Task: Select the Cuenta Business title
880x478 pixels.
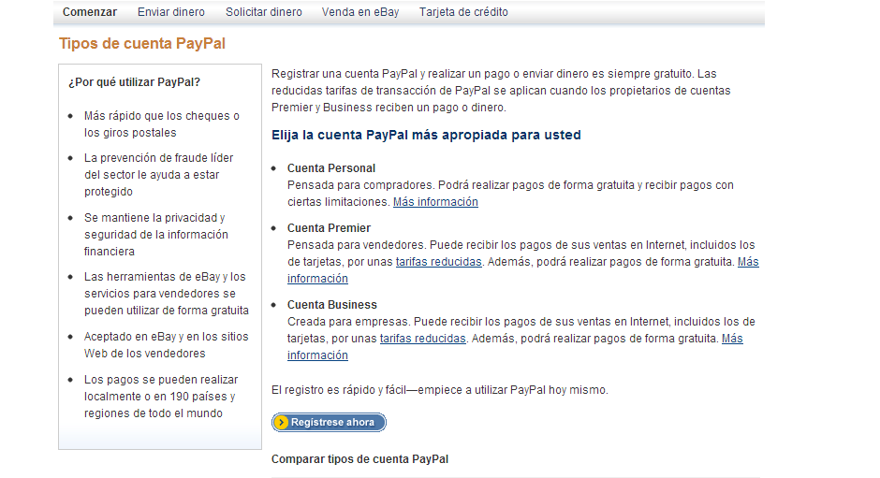Action: point(332,305)
